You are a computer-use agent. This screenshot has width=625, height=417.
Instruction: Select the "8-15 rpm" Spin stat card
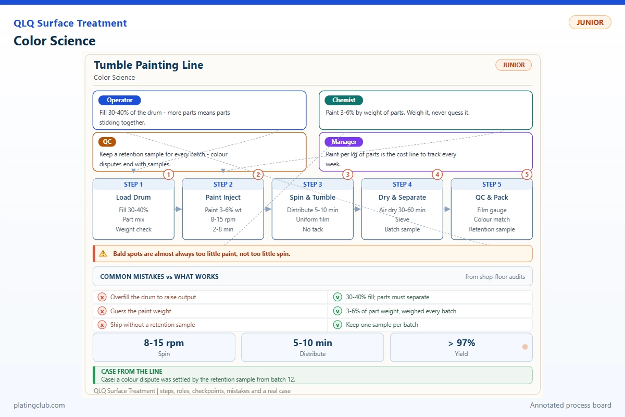pos(164,347)
